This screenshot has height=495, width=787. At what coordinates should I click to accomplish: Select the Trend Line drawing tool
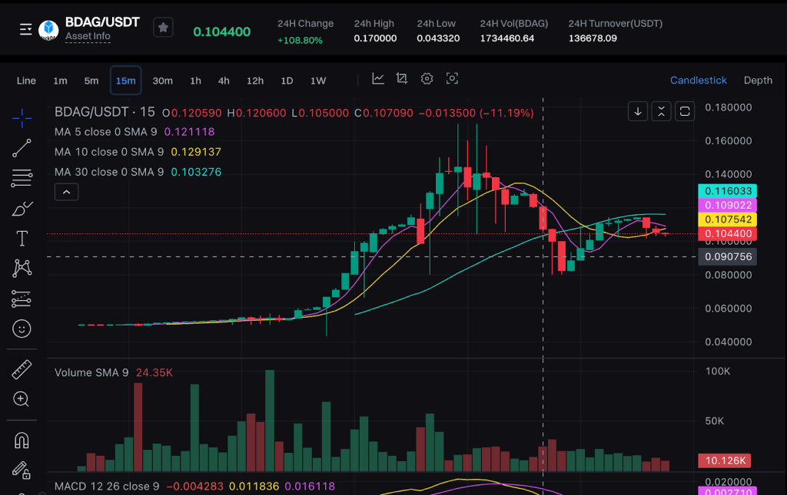tap(21, 148)
